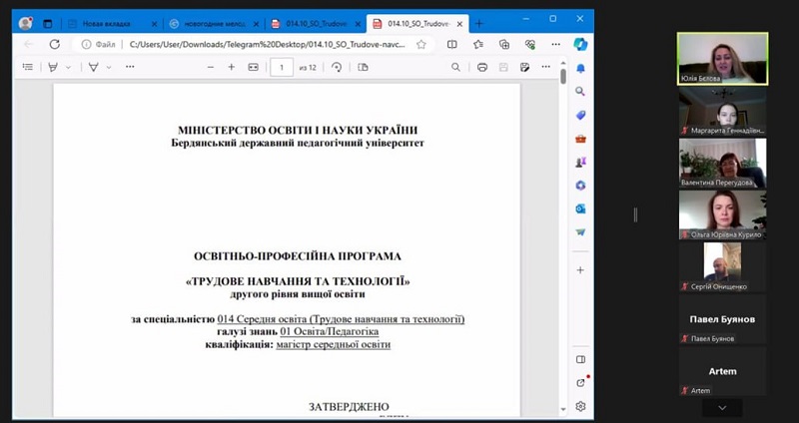799x423 pixels.
Task: Click the print icon in PDF toolbar
Action: point(482,67)
